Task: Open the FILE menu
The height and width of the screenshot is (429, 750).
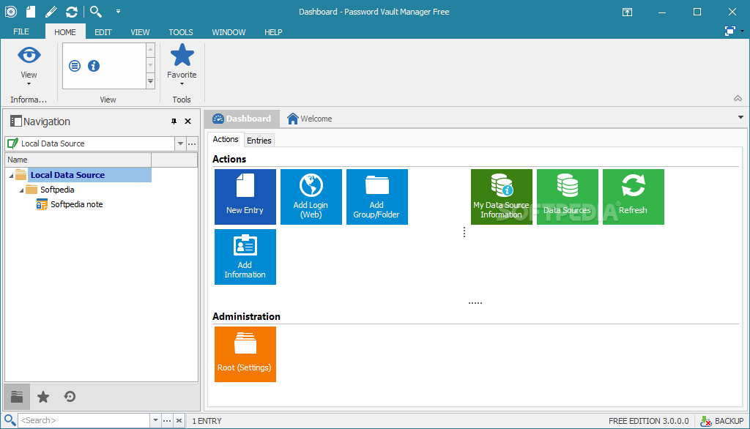Action: (21, 31)
